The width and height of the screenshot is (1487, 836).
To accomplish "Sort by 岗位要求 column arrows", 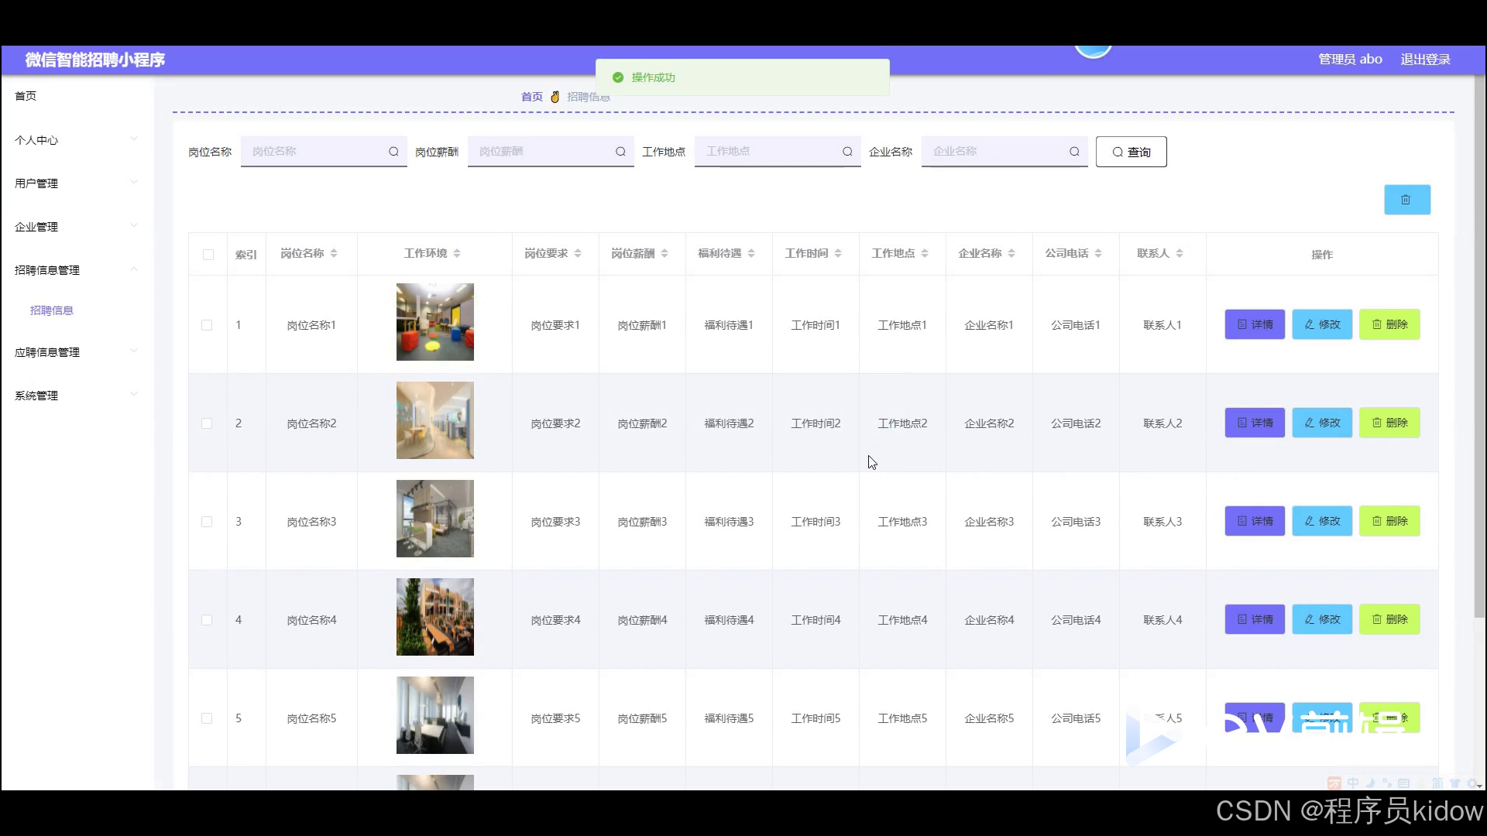I will point(578,253).
